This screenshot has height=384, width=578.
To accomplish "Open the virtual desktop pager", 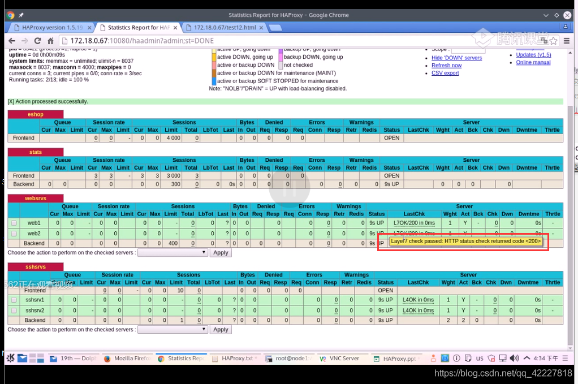I will click(x=37, y=358).
